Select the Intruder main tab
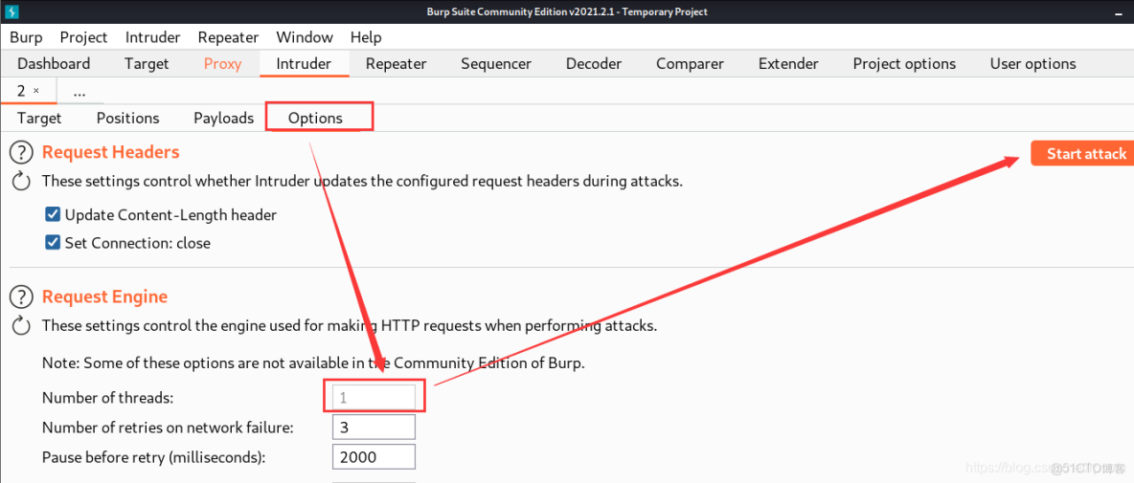Viewport: 1134px width, 483px height. (x=304, y=63)
